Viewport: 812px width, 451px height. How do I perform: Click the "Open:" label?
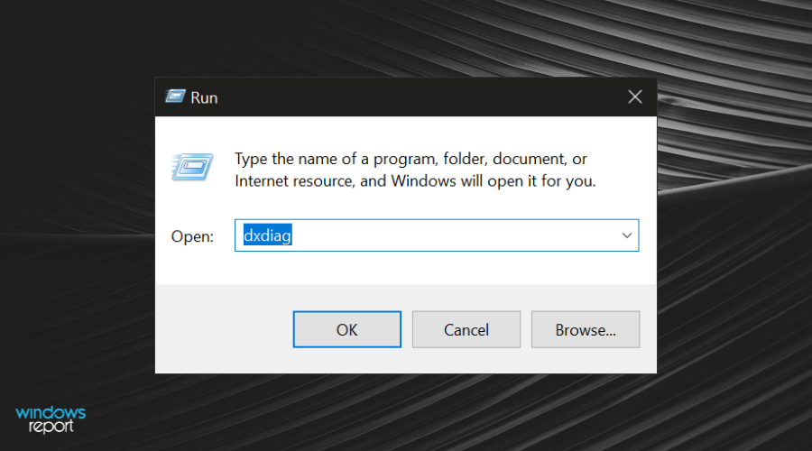coord(192,236)
